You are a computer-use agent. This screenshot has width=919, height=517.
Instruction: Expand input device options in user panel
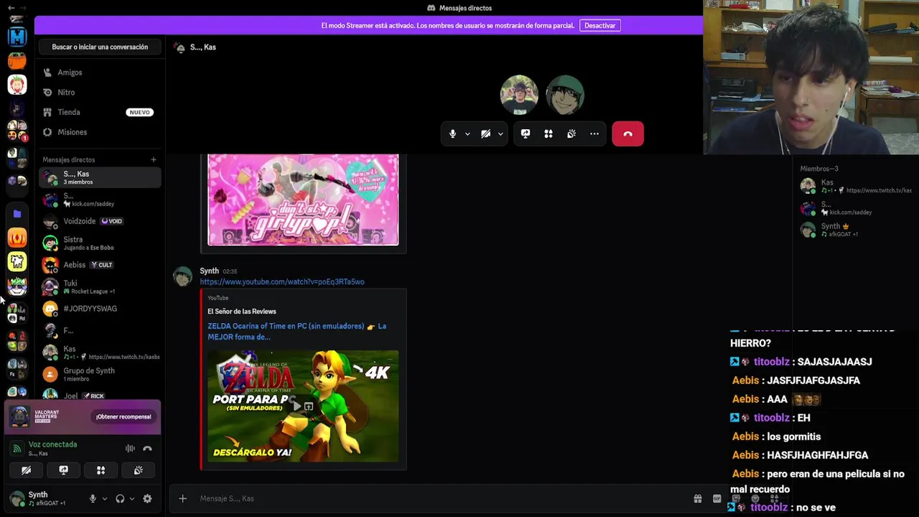coord(105,498)
